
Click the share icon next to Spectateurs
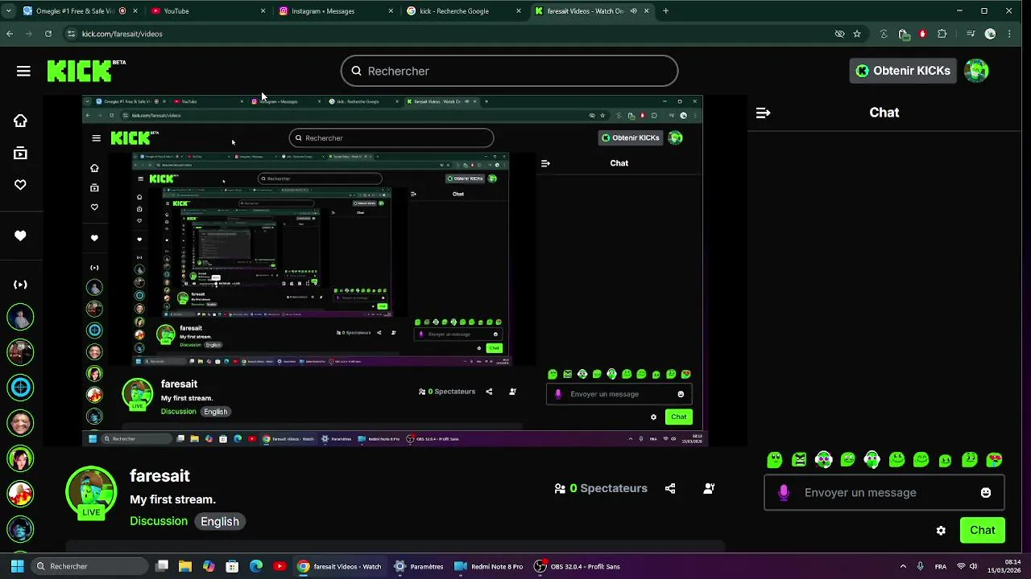click(x=670, y=488)
